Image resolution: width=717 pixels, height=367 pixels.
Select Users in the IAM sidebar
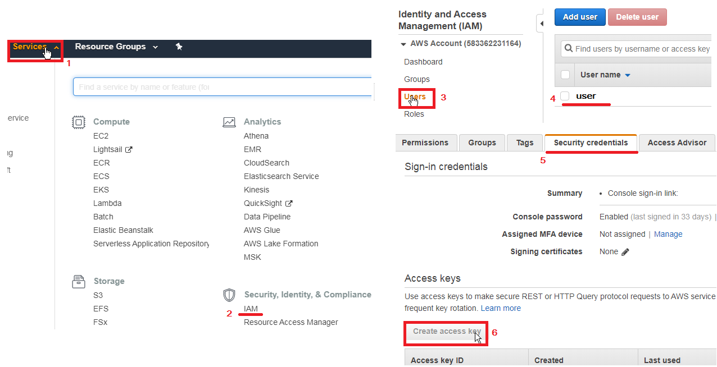click(x=415, y=97)
